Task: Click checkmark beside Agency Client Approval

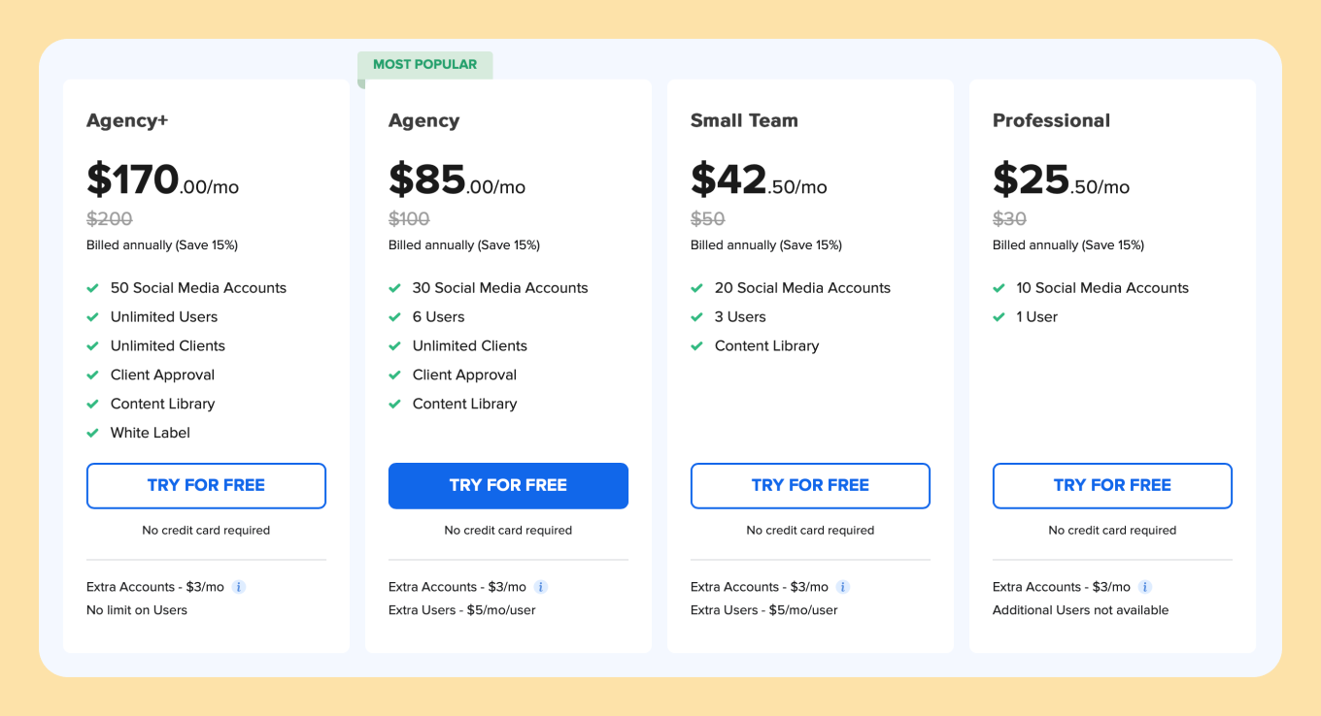Action: tap(395, 375)
